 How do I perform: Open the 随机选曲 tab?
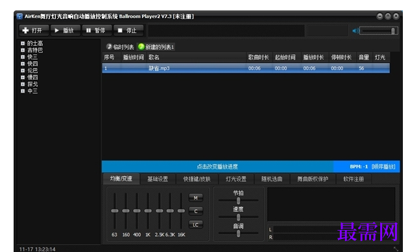tap(272, 179)
